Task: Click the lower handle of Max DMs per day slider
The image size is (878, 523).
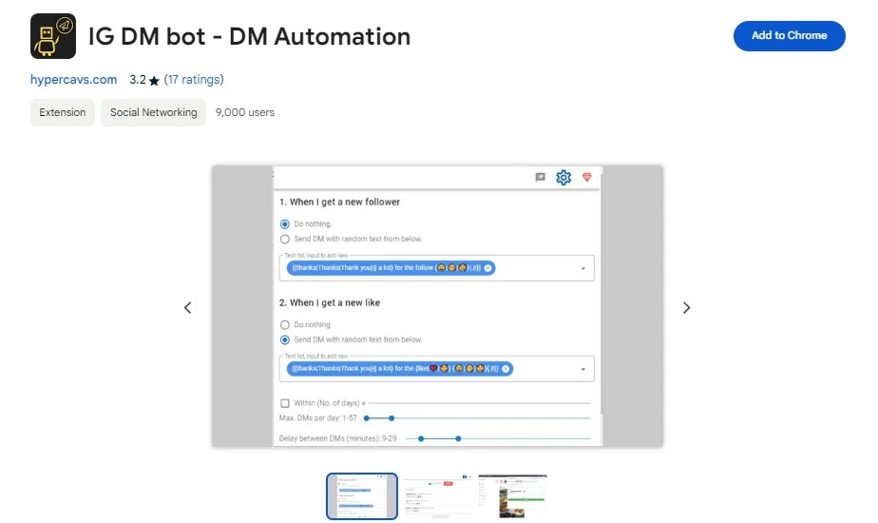Action: [x=367, y=418]
